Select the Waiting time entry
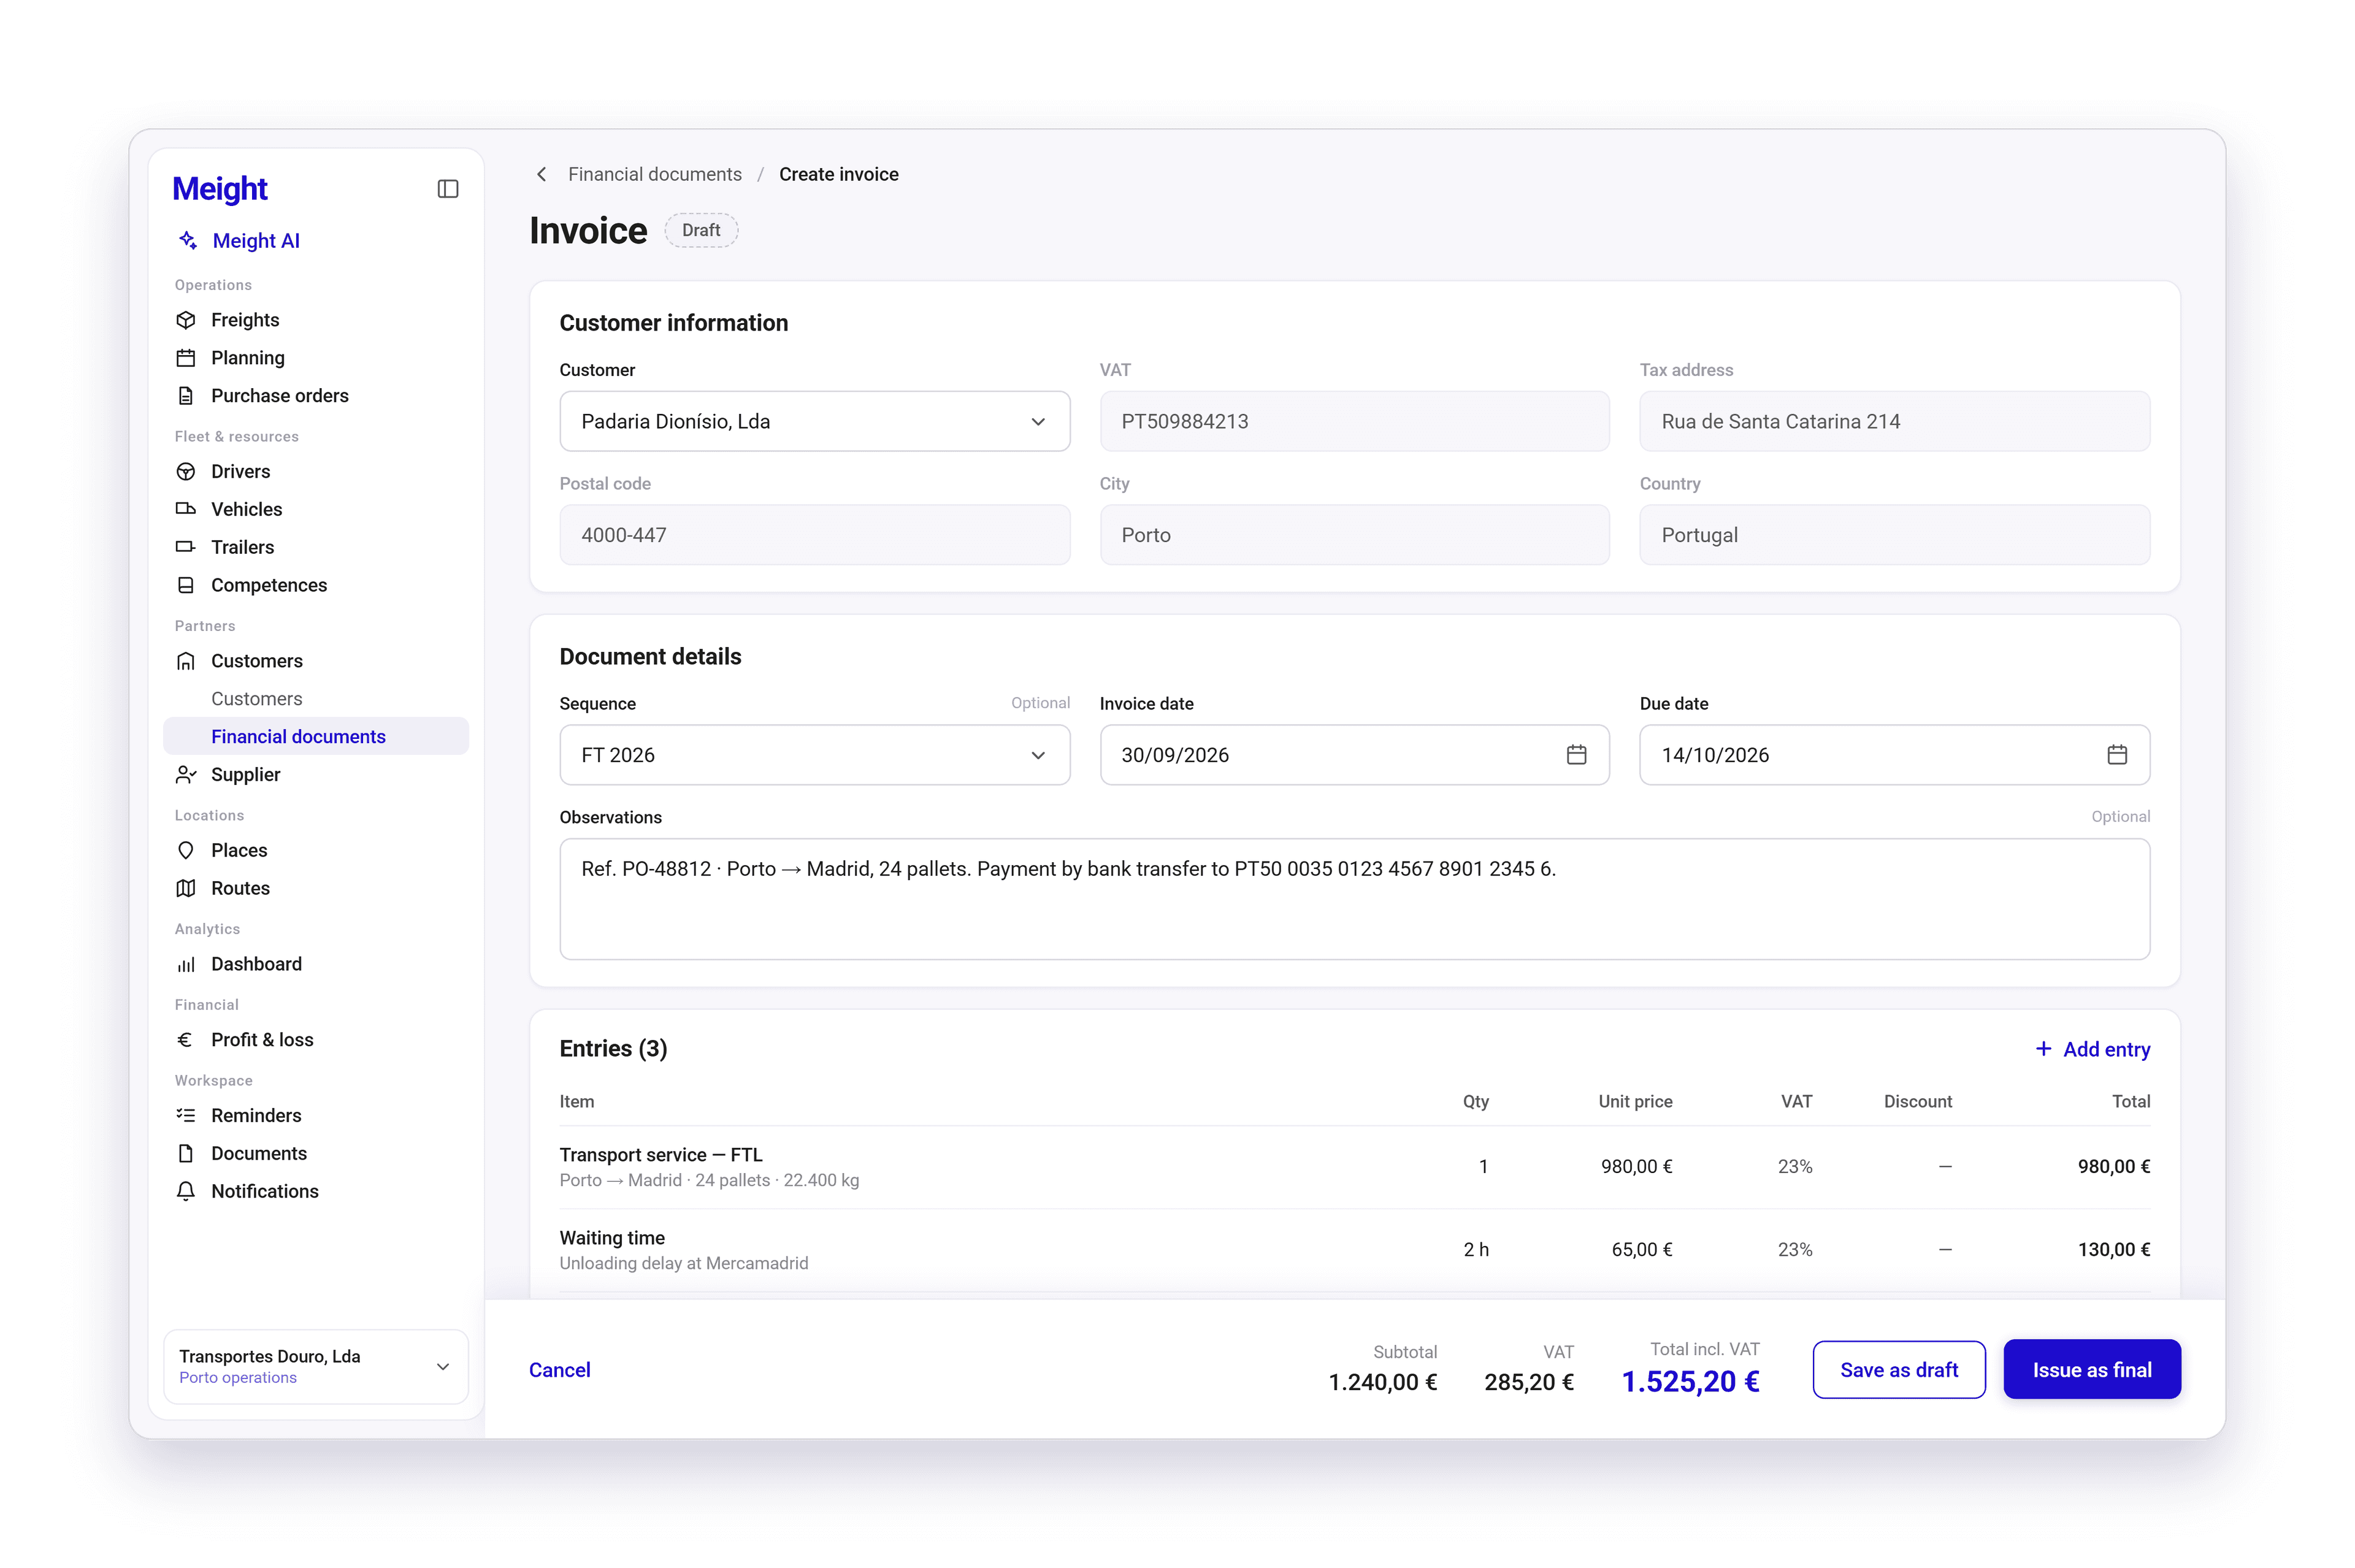Viewport: 2355px width, 1568px height. [x=1354, y=1250]
